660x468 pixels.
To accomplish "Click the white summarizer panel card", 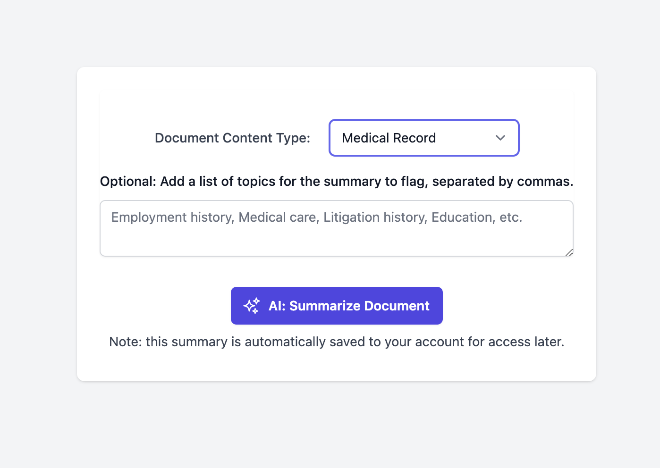I will click(x=336, y=368).
